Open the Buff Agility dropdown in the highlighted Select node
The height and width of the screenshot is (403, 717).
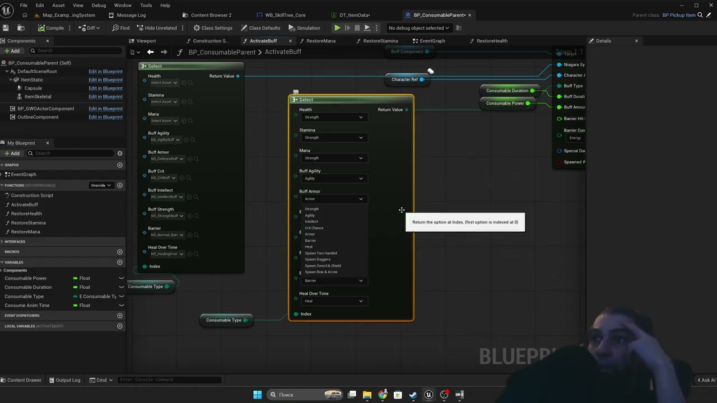pos(333,179)
